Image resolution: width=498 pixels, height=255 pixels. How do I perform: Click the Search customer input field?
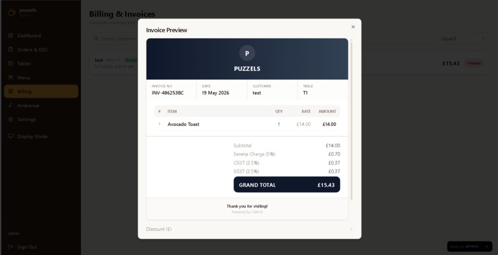point(115,38)
